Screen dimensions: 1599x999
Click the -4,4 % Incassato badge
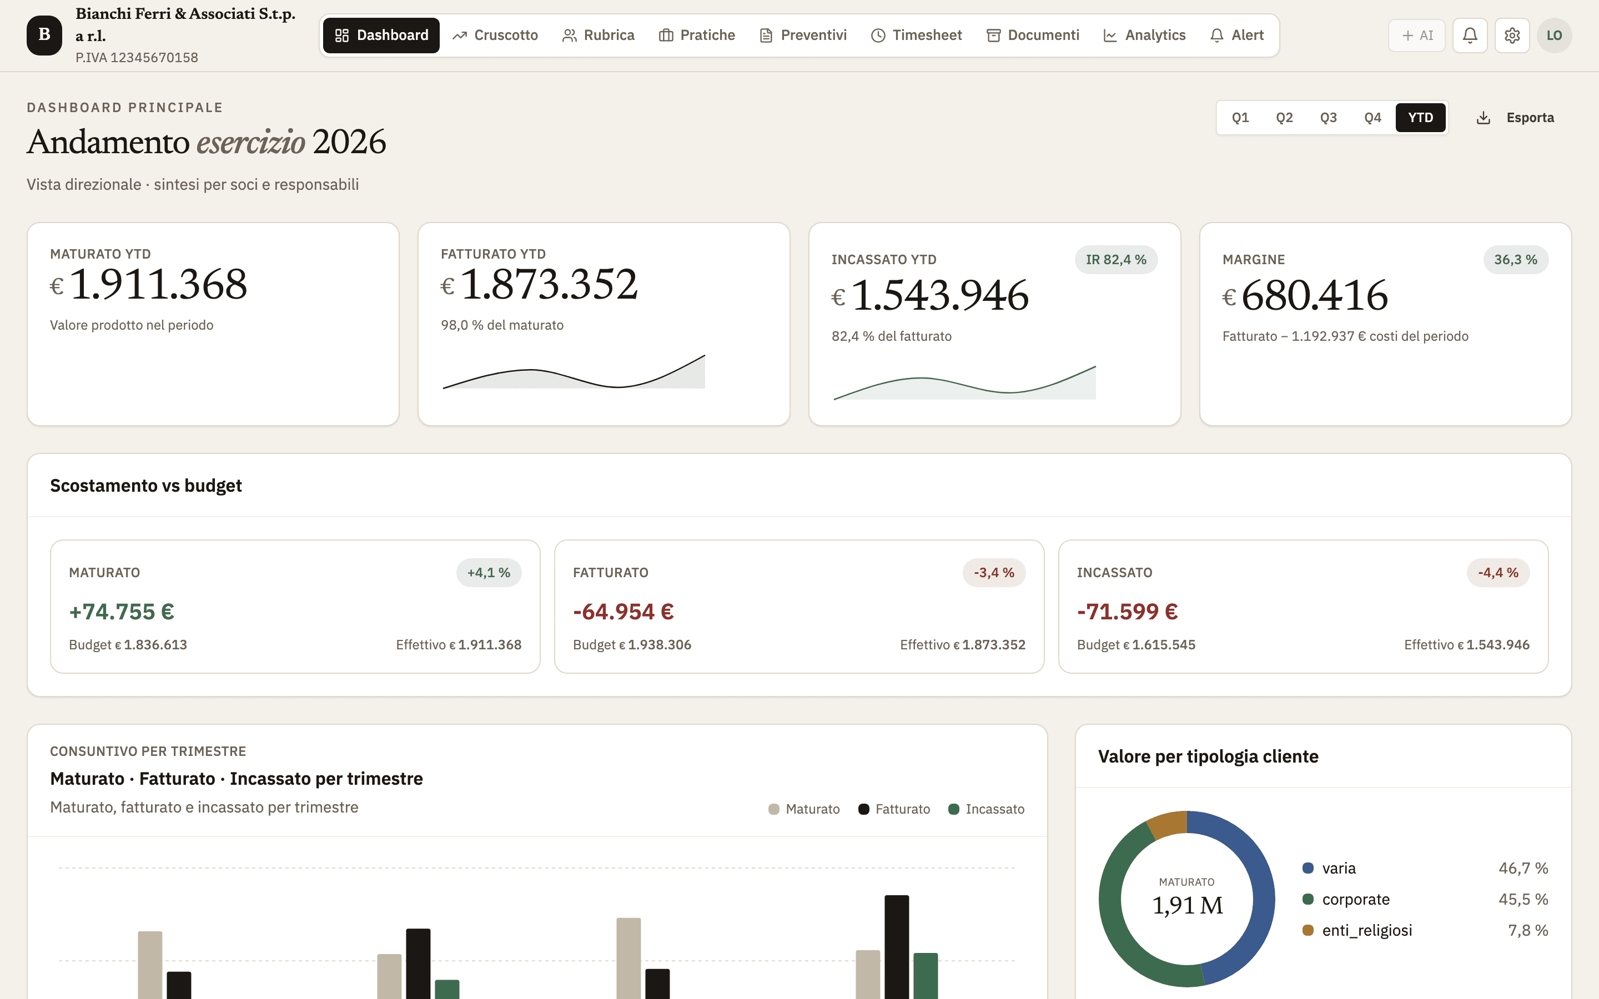(x=1498, y=573)
